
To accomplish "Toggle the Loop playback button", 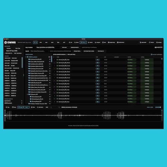I will [20, 107].
